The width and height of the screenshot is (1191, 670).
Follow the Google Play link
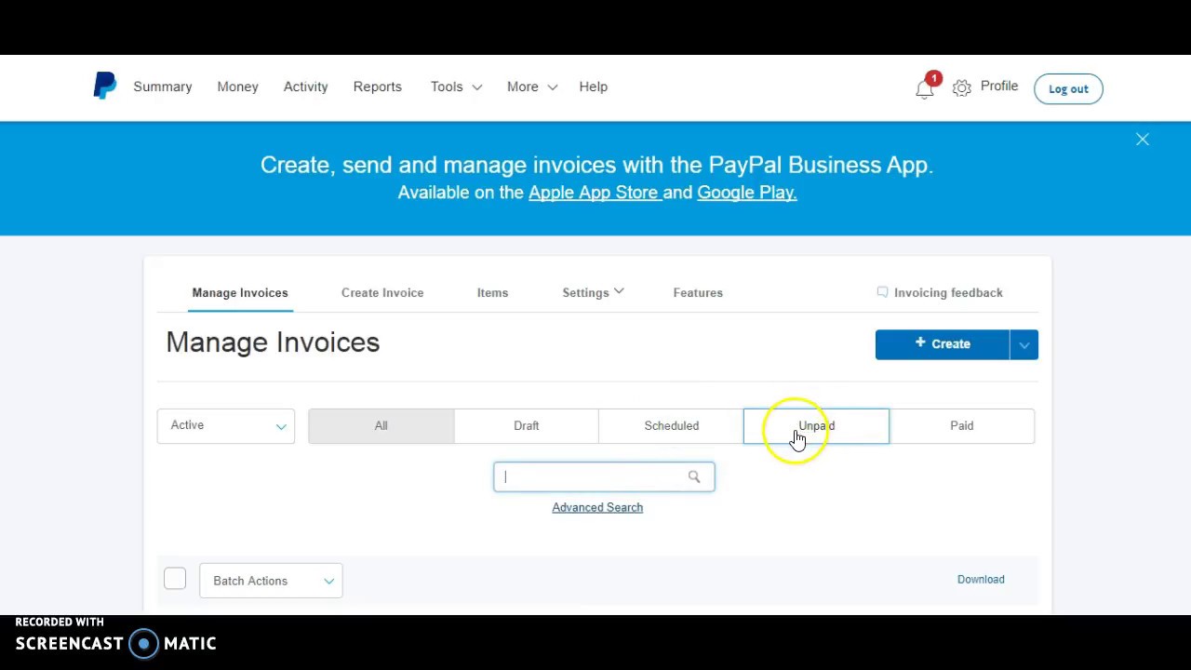pyautogui.click(x=747, y=193)
